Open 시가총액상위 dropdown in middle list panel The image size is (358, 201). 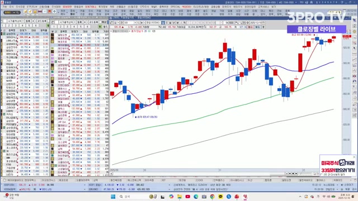click(x=74, y=22)
